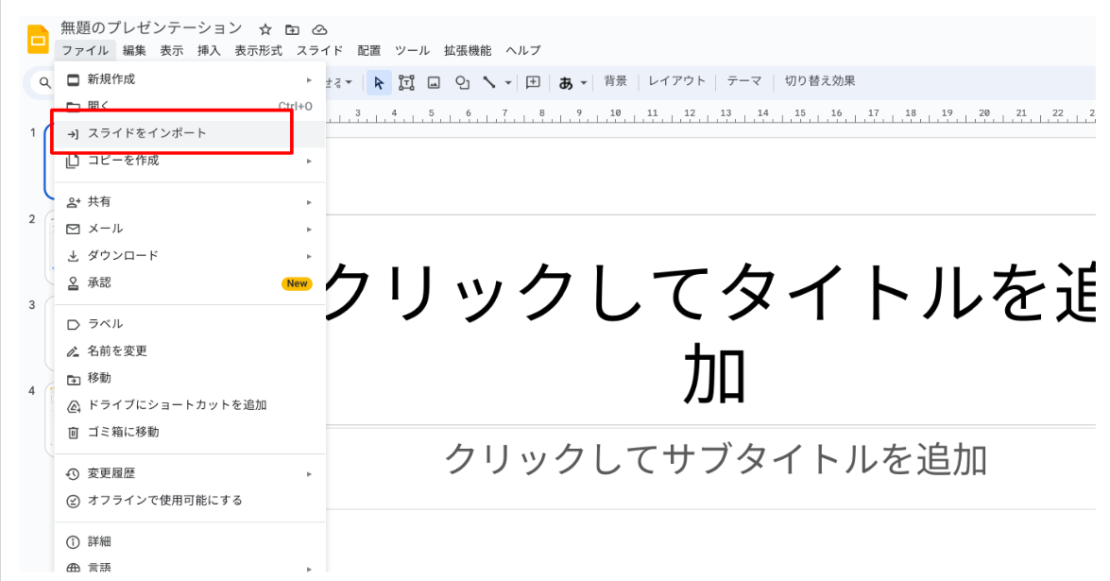The height and width of the screenshot is (581, 1110).
Task: Star the presentation with the star icon
Action: [x=265, y=29]
